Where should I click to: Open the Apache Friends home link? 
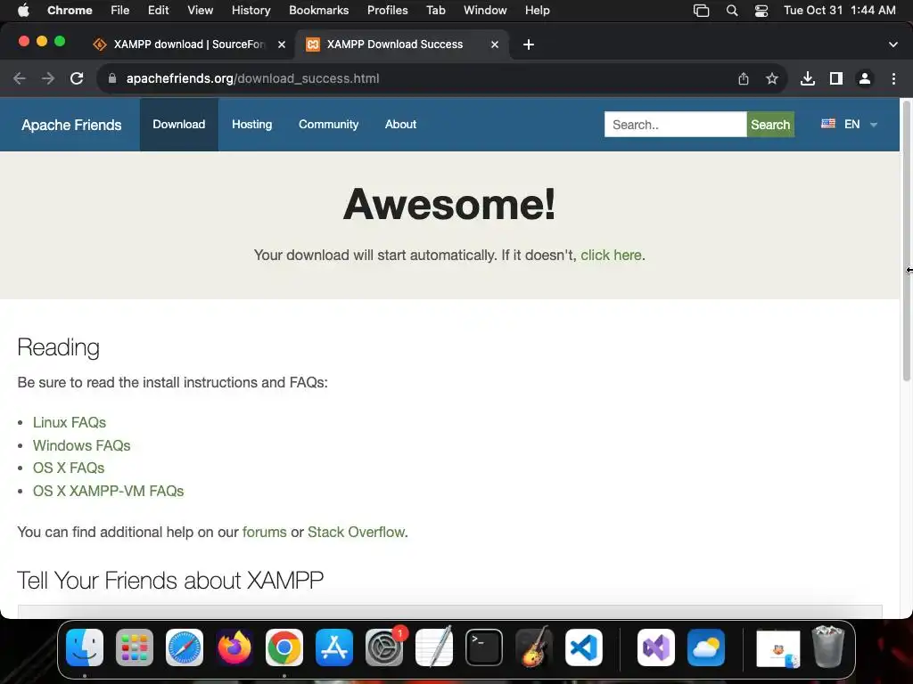click(x=71, y=125)
